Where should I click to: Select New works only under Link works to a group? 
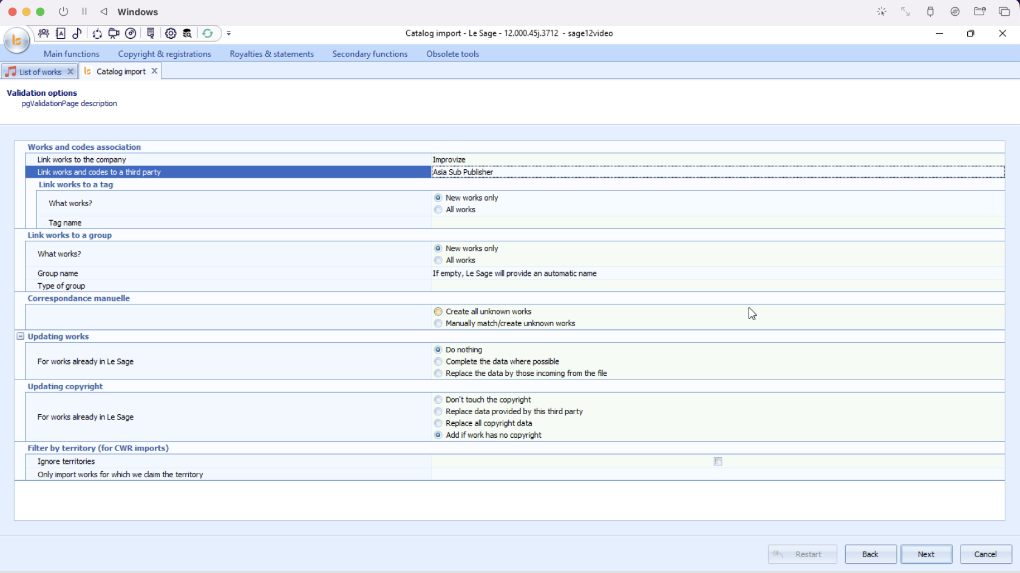(466, 249)
